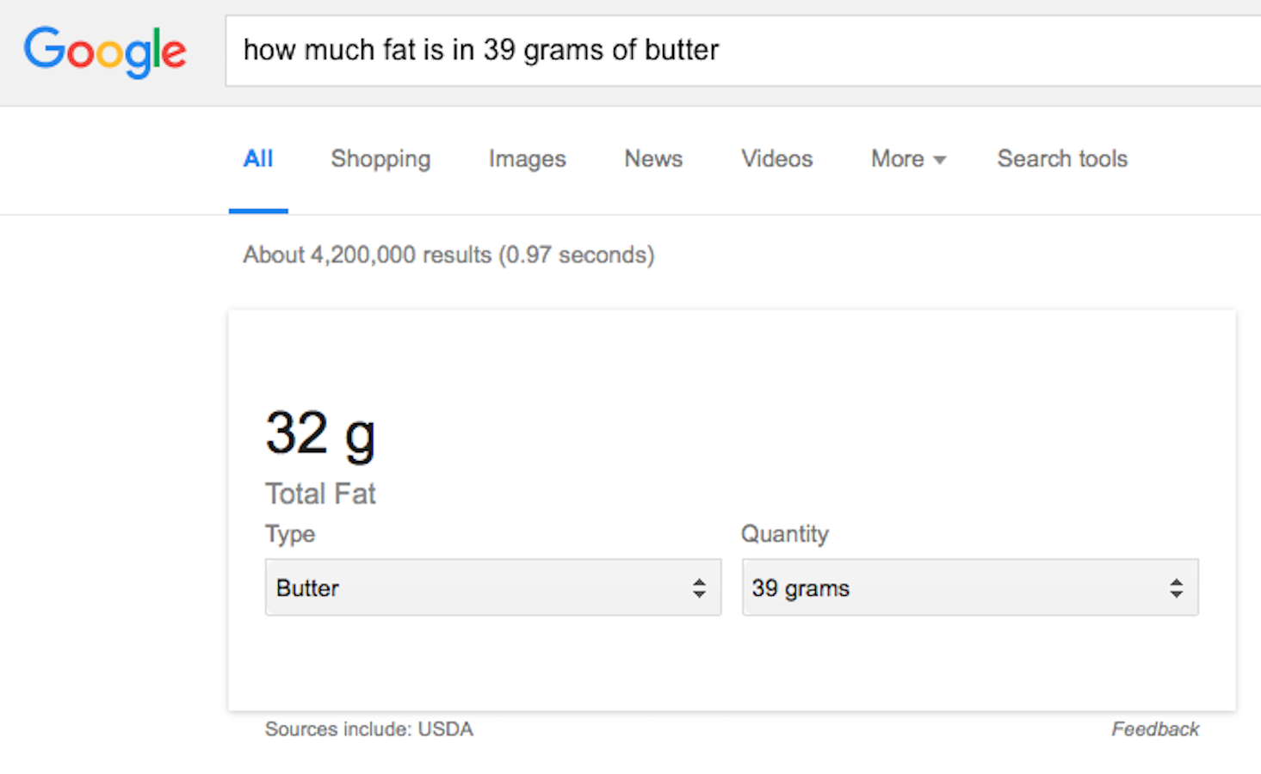1261x774 pixels.
Task: Click the 32 g fat result
Action: [320, 433]
